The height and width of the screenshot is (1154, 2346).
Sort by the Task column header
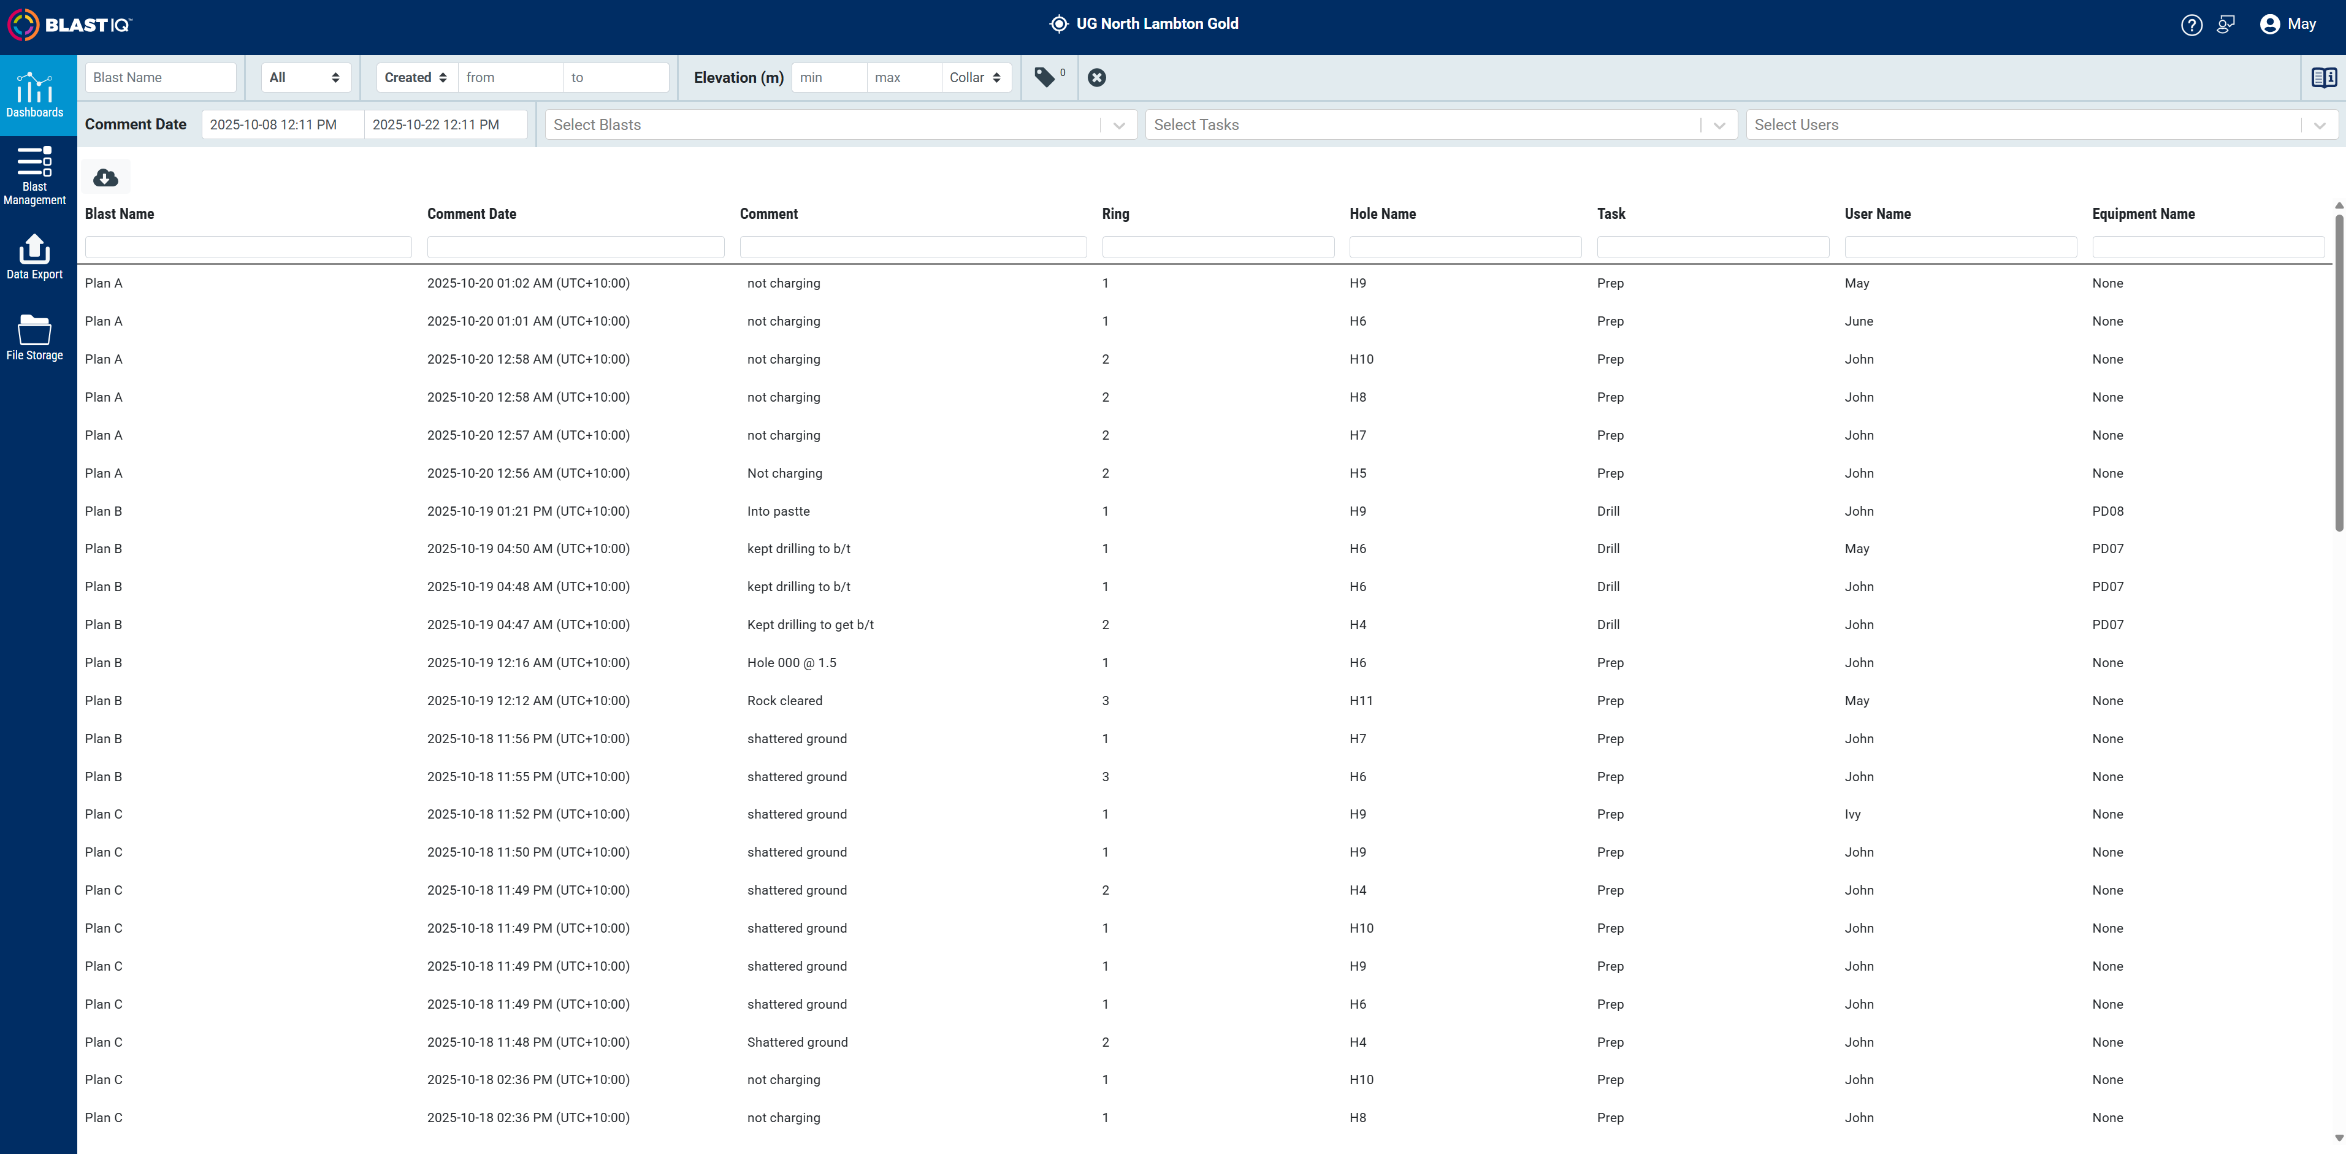click(x=1611, y=214)
